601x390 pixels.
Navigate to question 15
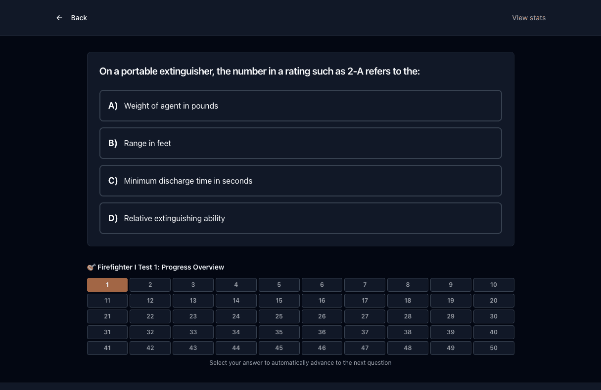(279, 301)
